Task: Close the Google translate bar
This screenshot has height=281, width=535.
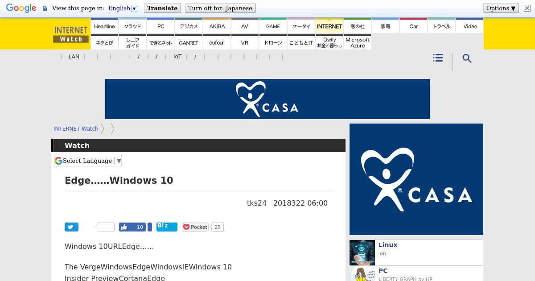Action: 527,8
